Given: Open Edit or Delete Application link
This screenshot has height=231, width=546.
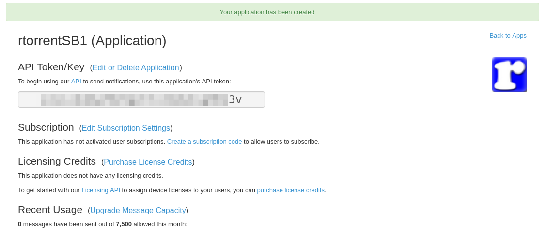Looking at the screenshot, I should pos(136,67).
